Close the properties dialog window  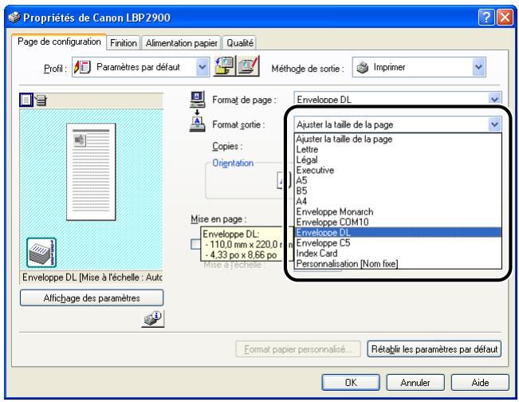[x=505, y=17]
